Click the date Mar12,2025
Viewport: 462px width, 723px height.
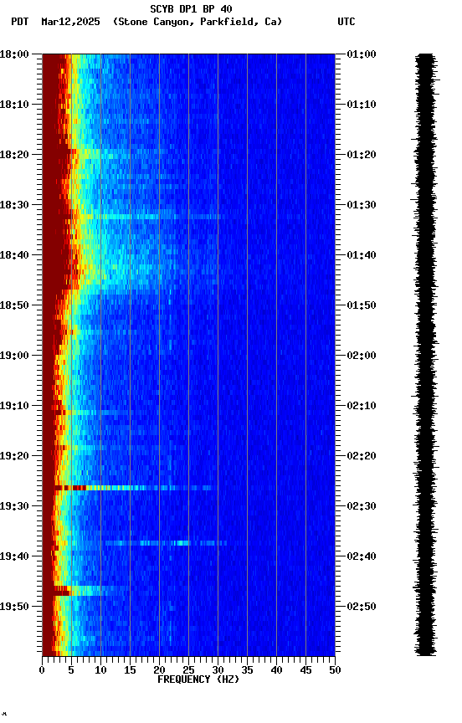70,22
